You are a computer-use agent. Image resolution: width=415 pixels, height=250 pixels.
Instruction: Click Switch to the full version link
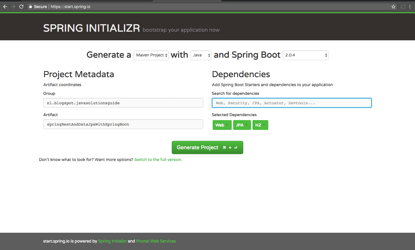pyautogui.click(x=158, y=160)
